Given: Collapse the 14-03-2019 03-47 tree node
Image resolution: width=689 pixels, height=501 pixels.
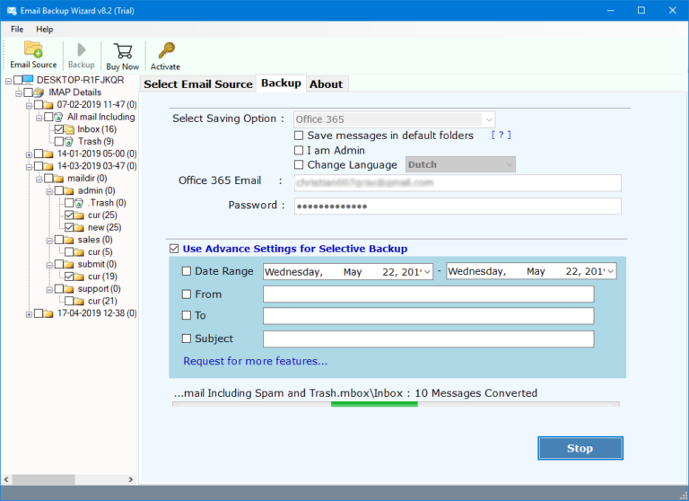Looking at the screenshot, I should [29, 167].
